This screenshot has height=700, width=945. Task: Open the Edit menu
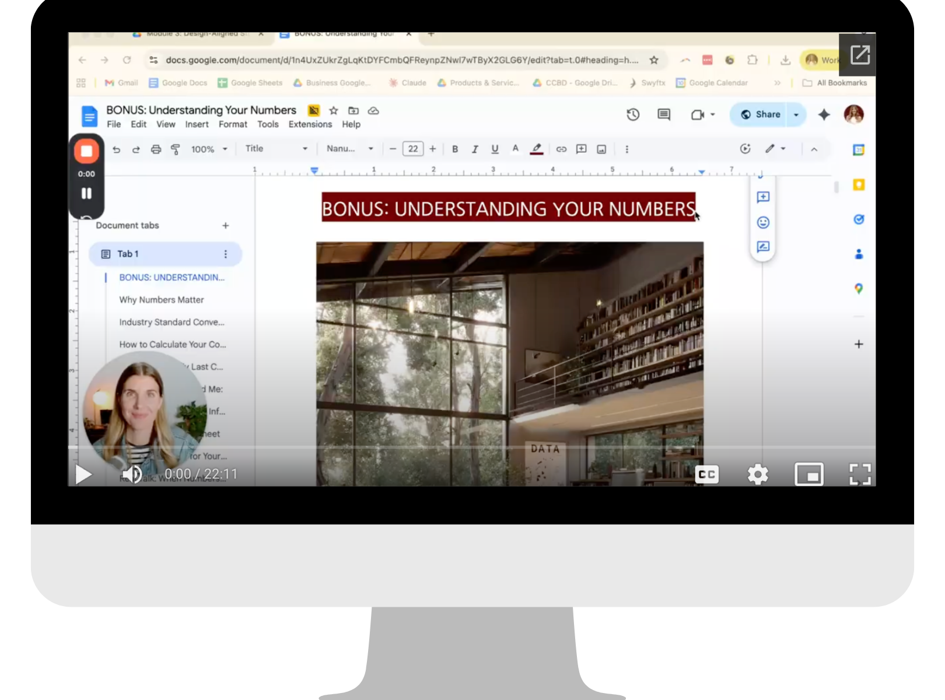138,124
